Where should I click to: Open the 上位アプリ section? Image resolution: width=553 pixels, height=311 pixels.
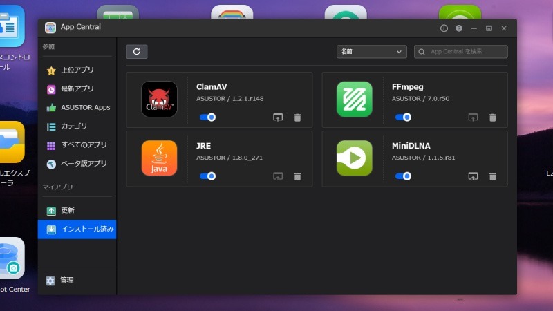click(77, 70)
